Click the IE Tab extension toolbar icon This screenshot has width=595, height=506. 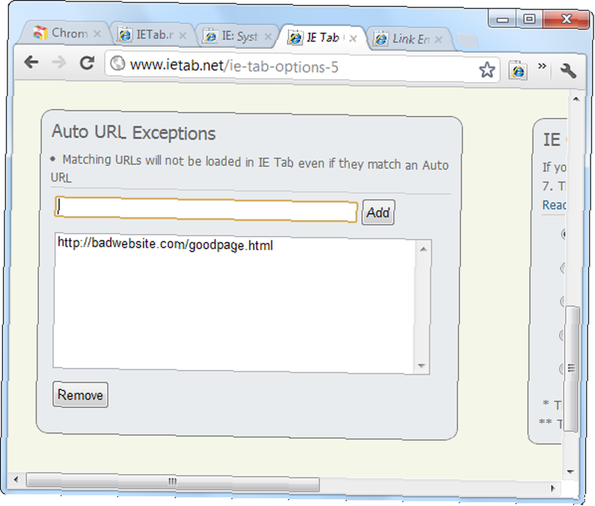[x=518, y=70]
